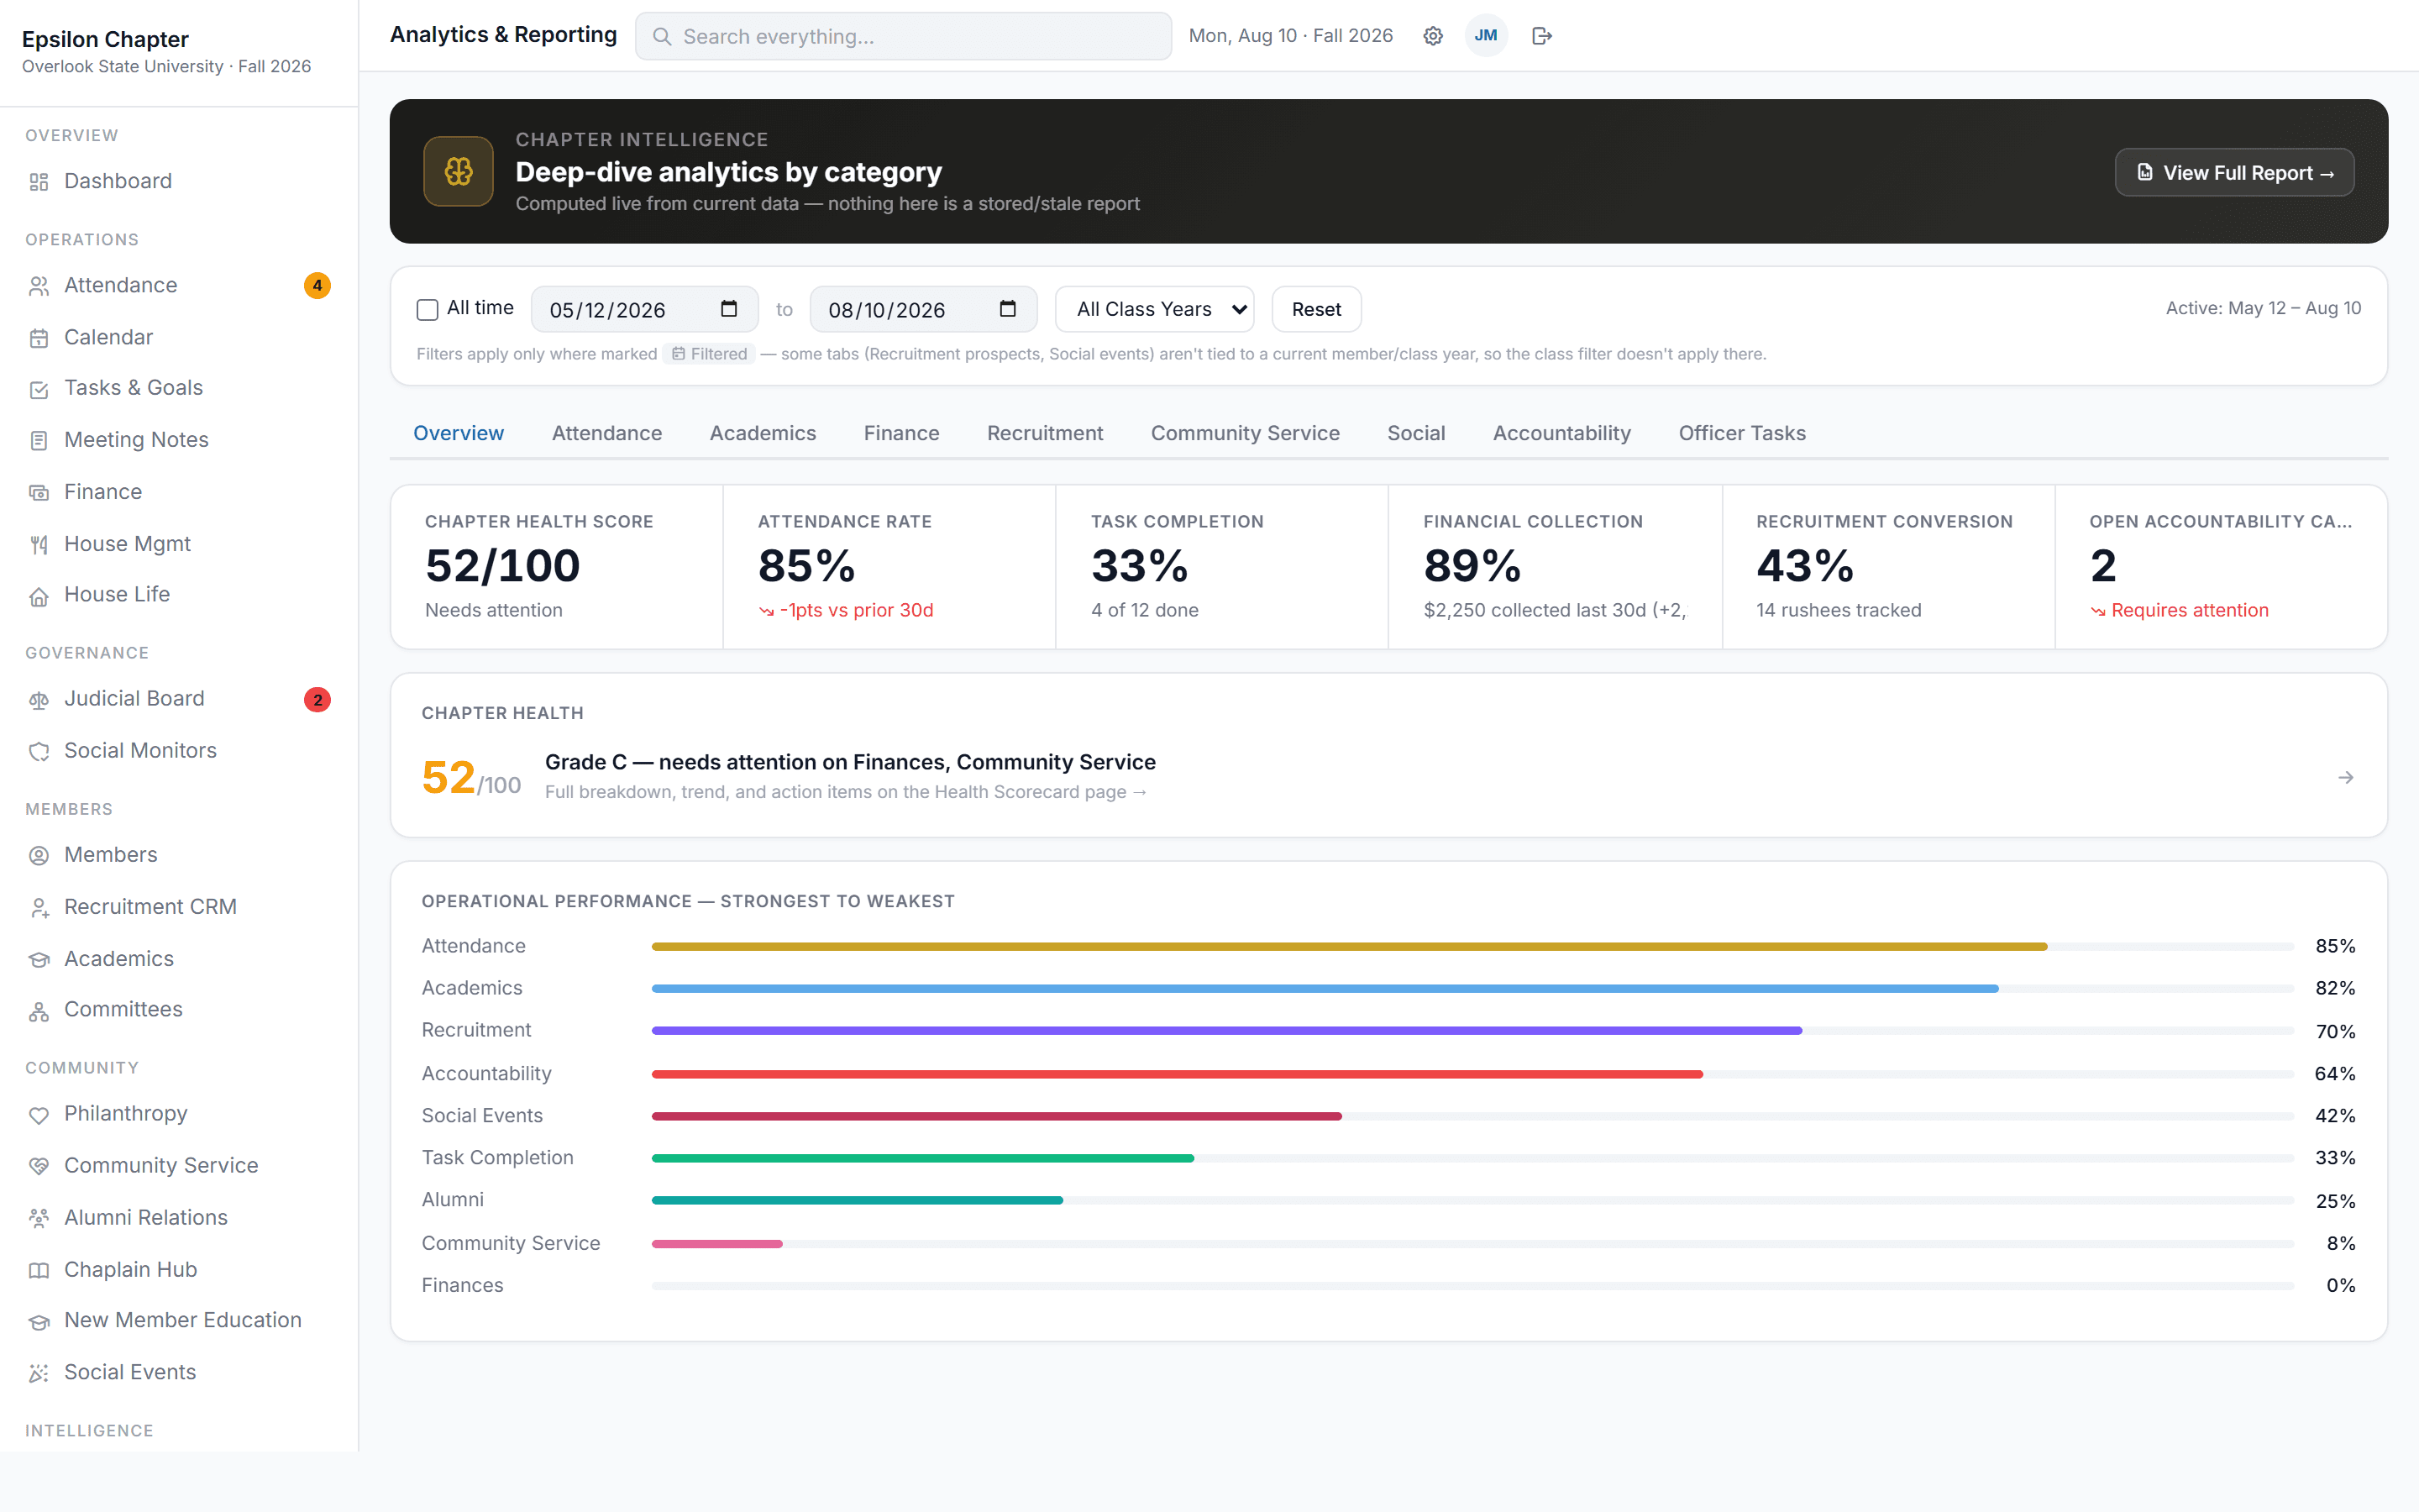Switch to the Overview tab

coord(458,434)
